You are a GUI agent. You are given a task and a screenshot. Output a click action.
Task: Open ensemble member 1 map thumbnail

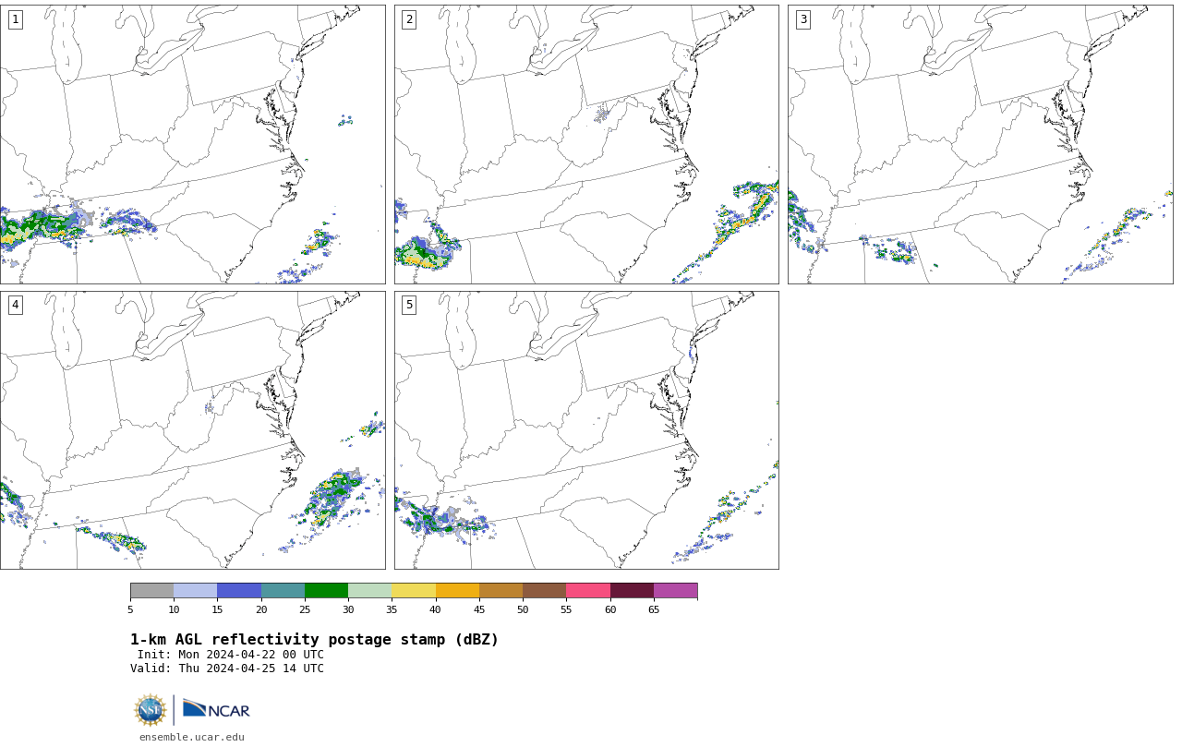(192, 144)
